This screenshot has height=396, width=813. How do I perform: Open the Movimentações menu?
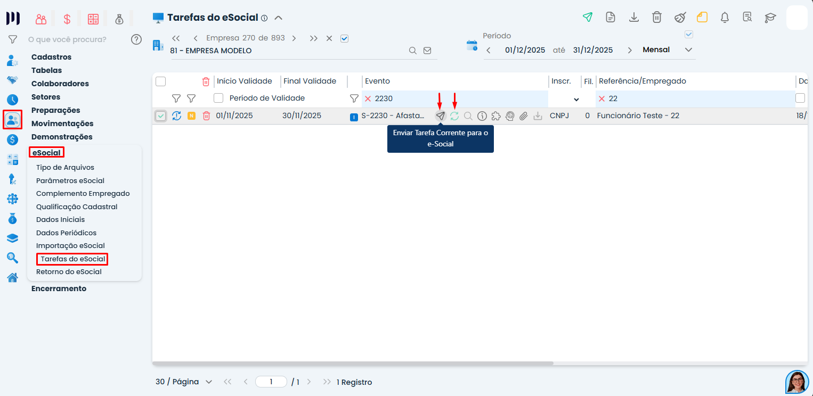click(62, 123)
